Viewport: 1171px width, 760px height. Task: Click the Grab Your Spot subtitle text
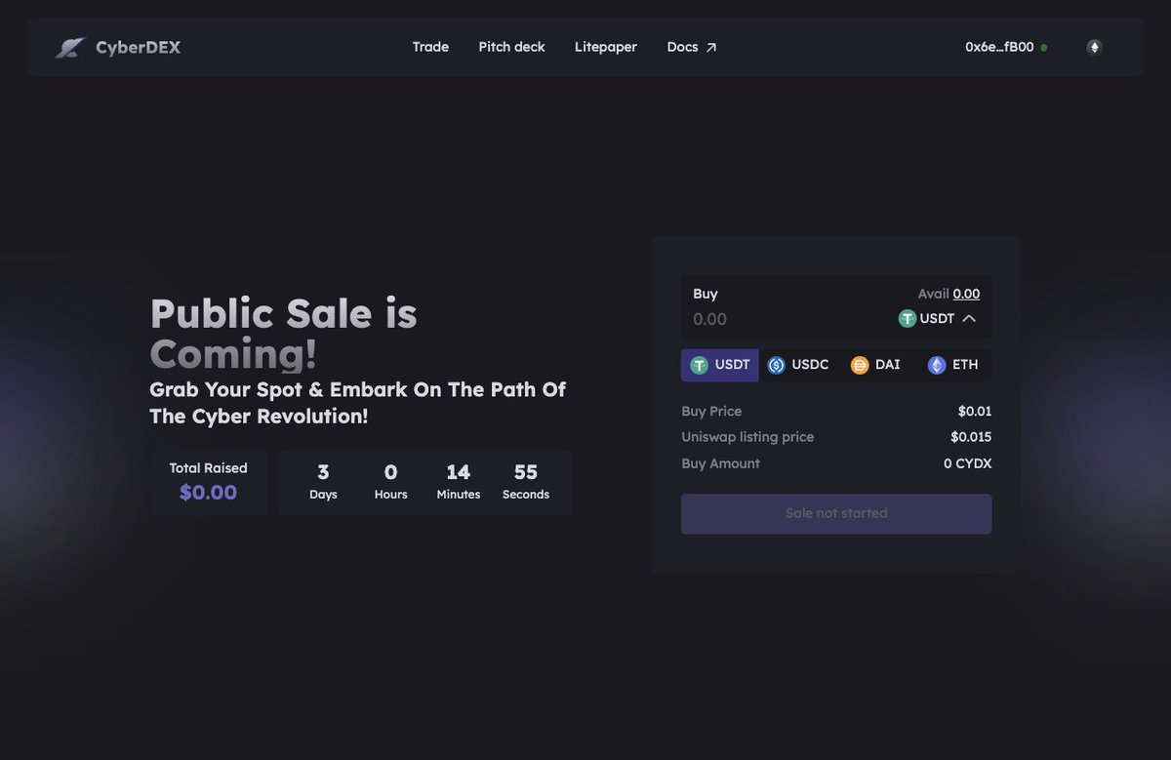coord(357,403)
